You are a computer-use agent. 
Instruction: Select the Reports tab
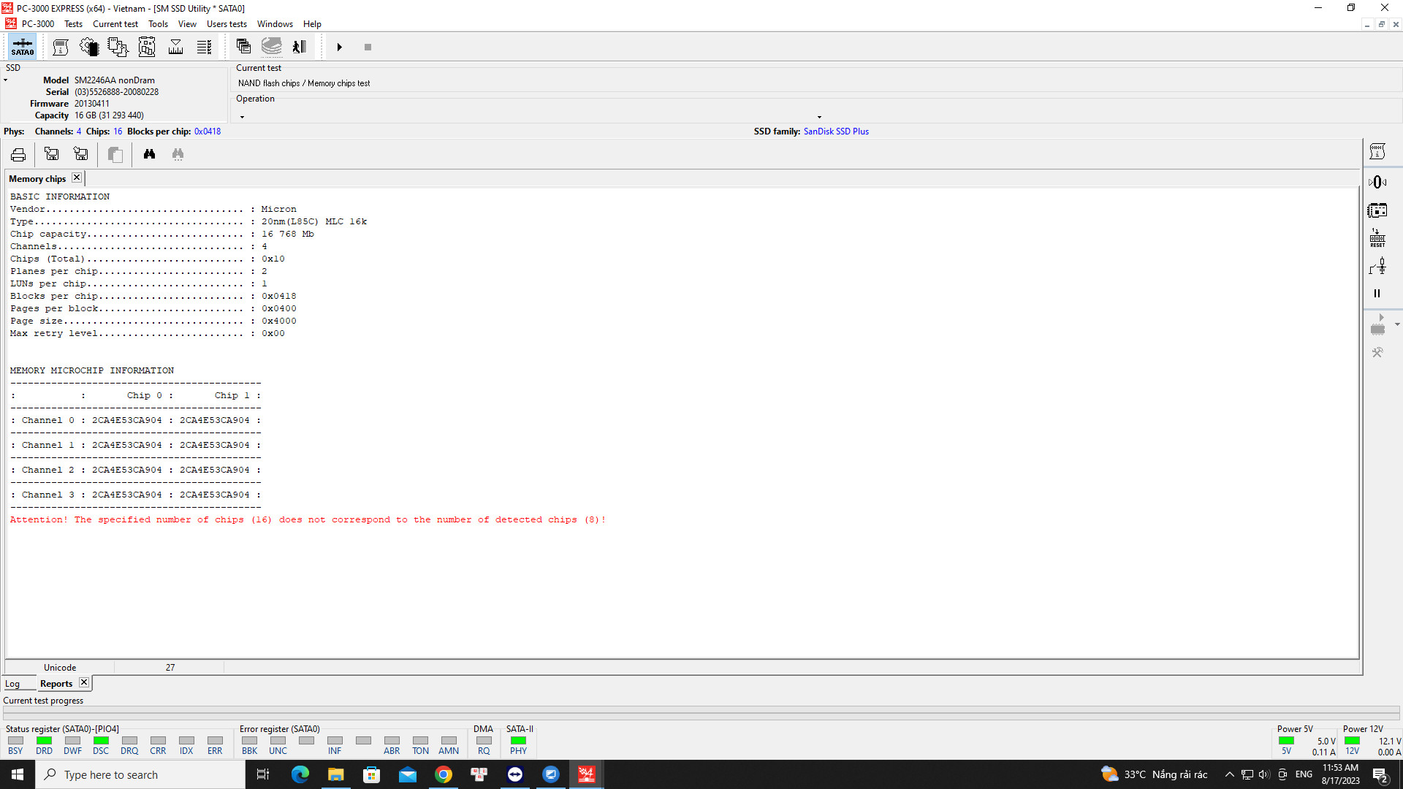coord(56,684)
